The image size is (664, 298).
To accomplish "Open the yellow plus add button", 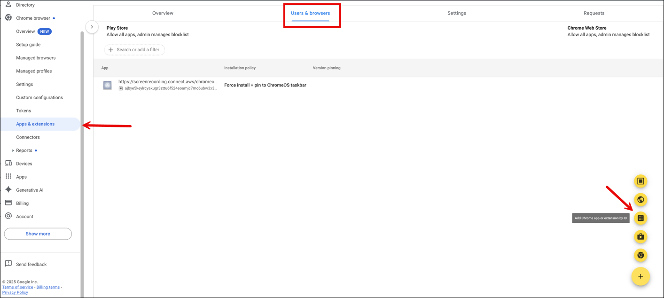I will click(641, 276).
